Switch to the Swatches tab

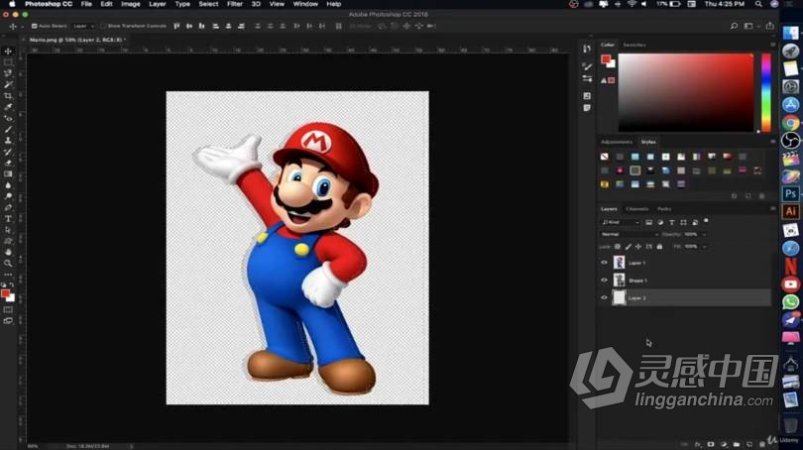(634, 45)
